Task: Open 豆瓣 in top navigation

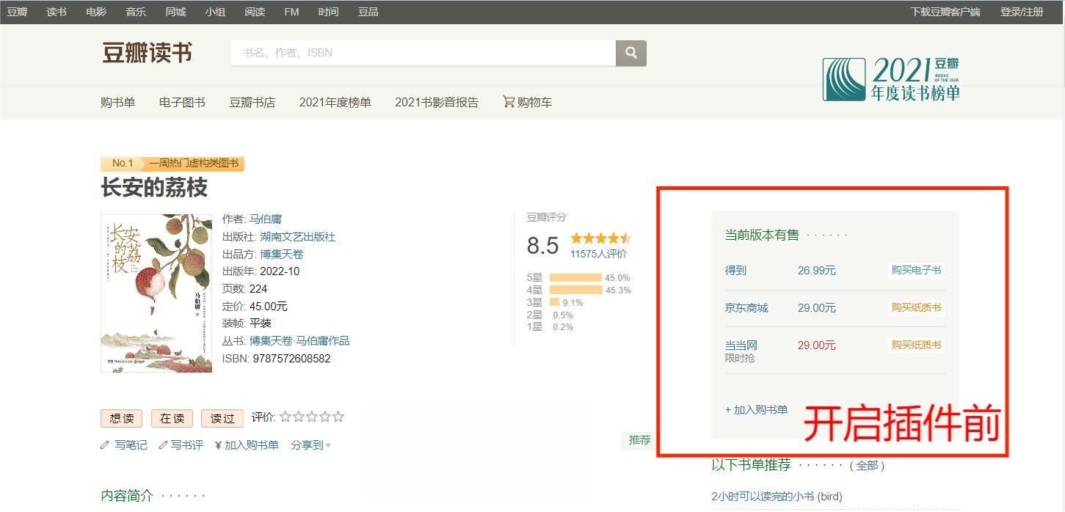Action: coord(17,12)
